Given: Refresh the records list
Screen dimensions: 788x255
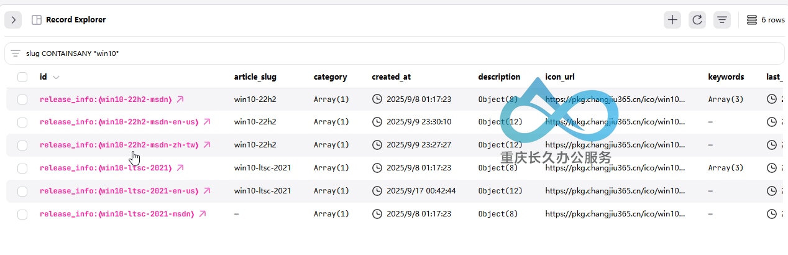Looking at the screenshot, I should (x=697, y=20).
